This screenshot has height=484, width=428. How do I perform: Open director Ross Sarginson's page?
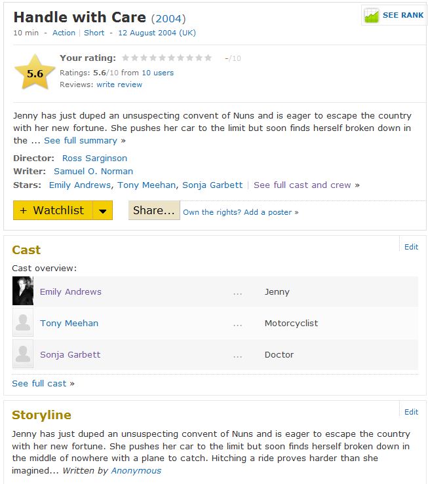[x=94, y=158]
